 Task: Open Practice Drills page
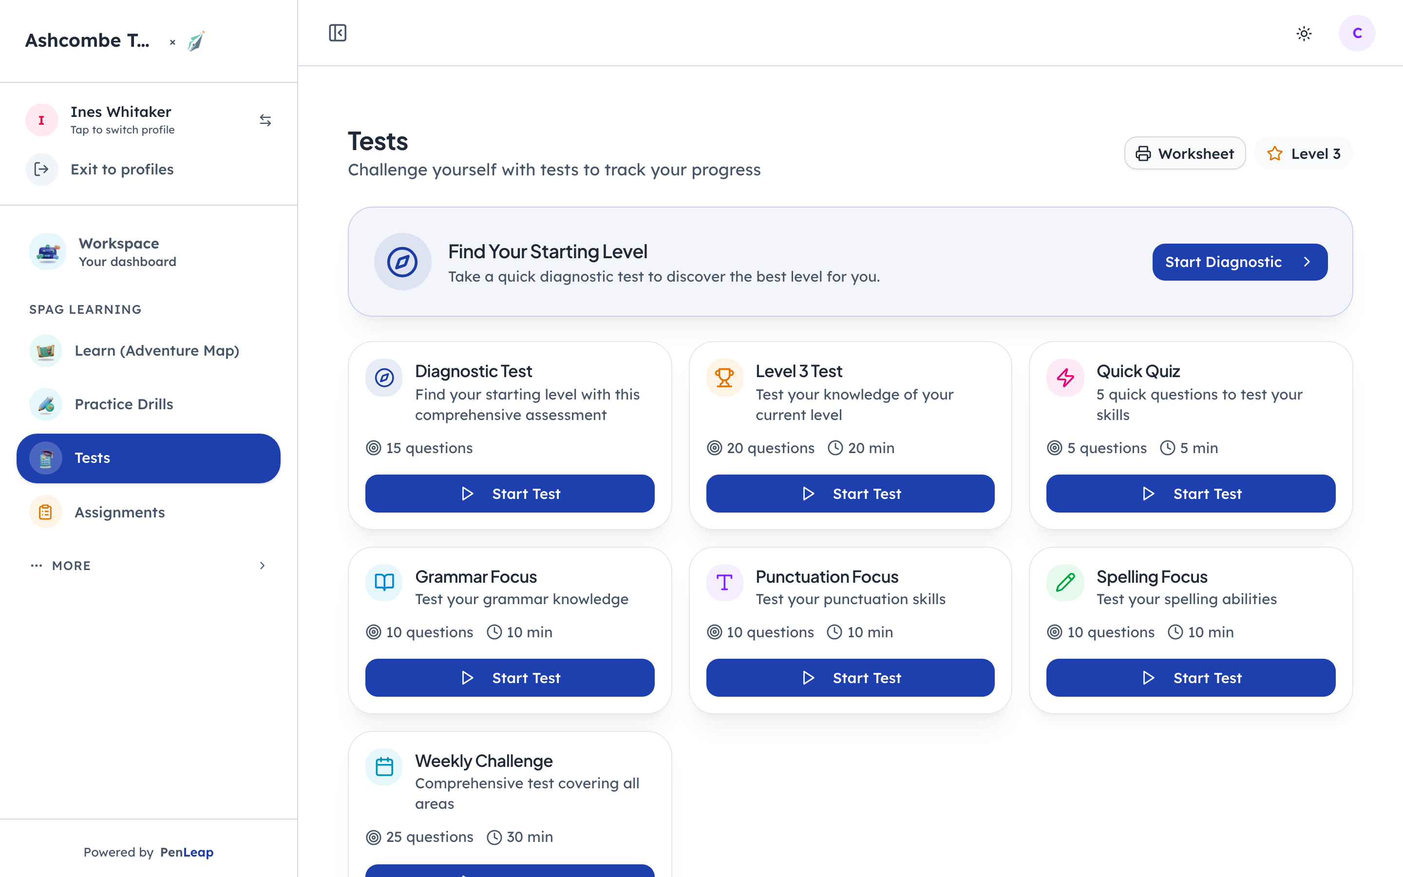[x=149, y=404]
